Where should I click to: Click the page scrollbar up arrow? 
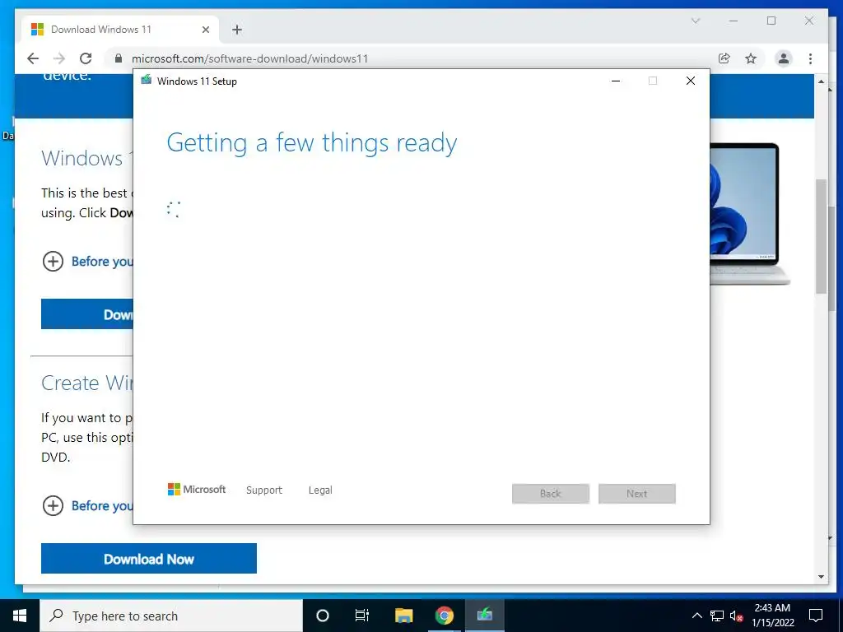pos(821,81)
